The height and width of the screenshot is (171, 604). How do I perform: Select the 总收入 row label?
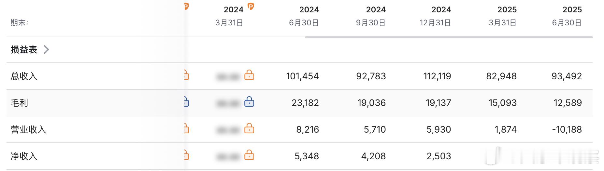point(24,76)
